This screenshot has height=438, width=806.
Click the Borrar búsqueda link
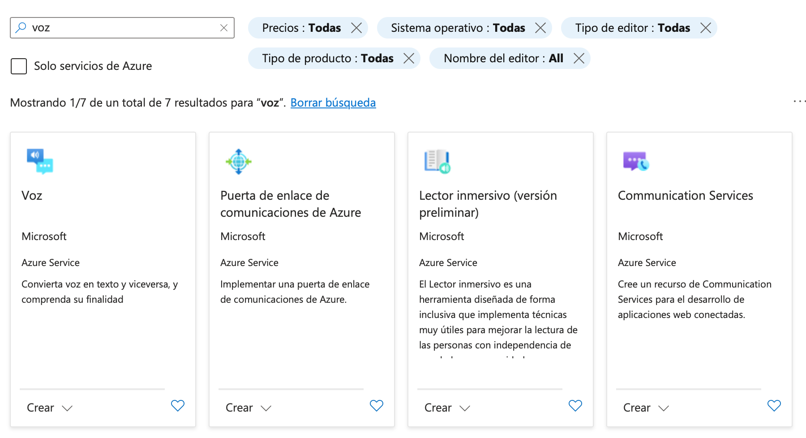(333, 103)
